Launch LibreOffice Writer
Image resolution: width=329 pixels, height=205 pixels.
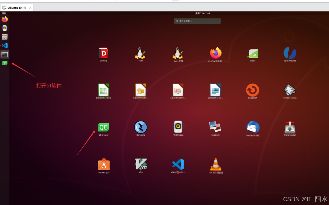click(x=215, y=90)
